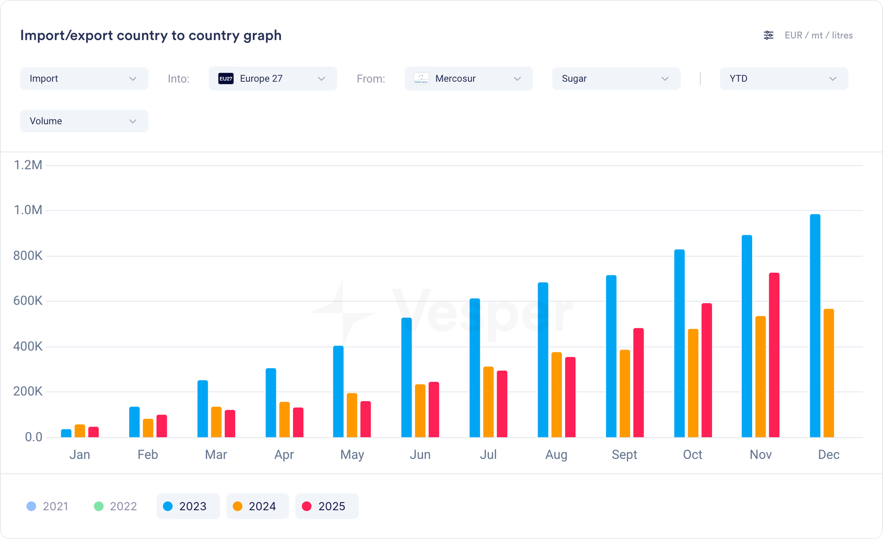This screenshot has width=883, height=539.
Task: Enable the 2022 series in legend
Action: [115, 506]
